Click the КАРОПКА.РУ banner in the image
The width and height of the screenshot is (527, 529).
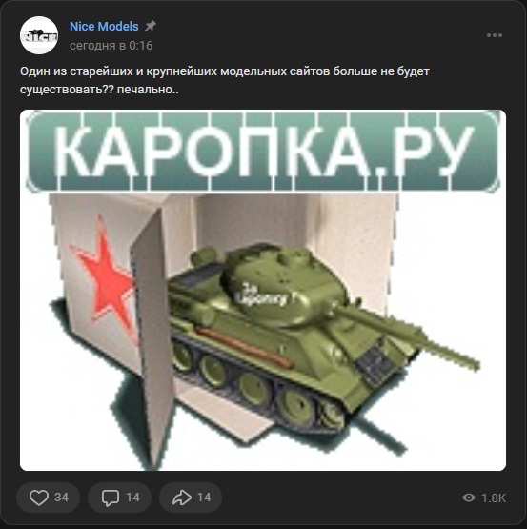(263, 152)
